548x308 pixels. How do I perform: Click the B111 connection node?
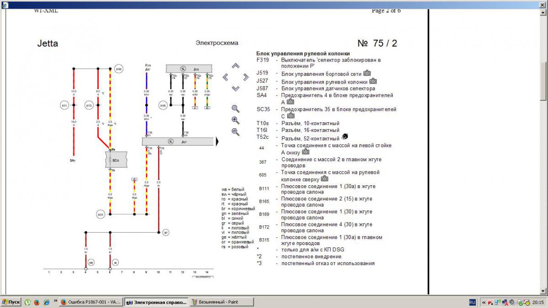tap(64, 105)
